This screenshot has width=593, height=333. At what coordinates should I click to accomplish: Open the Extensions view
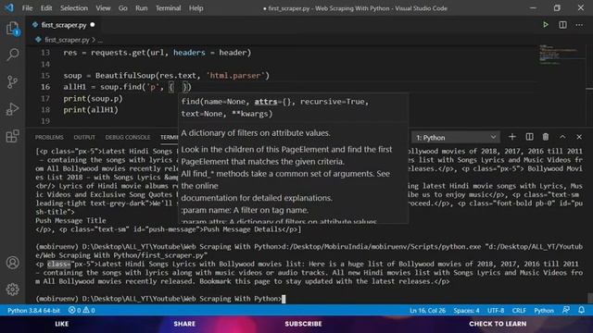[12, 136]
